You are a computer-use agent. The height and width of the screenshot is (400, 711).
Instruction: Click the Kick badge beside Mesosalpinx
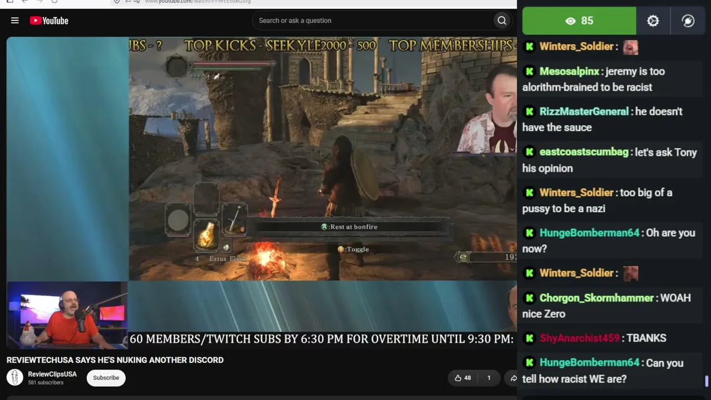pyautogui.click(x=529, y=71)
